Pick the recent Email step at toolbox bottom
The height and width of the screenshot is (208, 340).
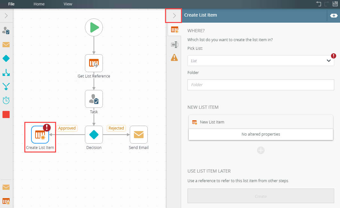coord(6,187)
